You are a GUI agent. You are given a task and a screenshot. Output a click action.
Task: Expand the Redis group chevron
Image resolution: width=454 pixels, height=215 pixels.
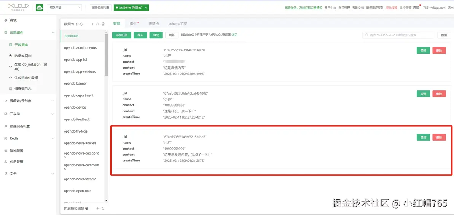[53, 138]
